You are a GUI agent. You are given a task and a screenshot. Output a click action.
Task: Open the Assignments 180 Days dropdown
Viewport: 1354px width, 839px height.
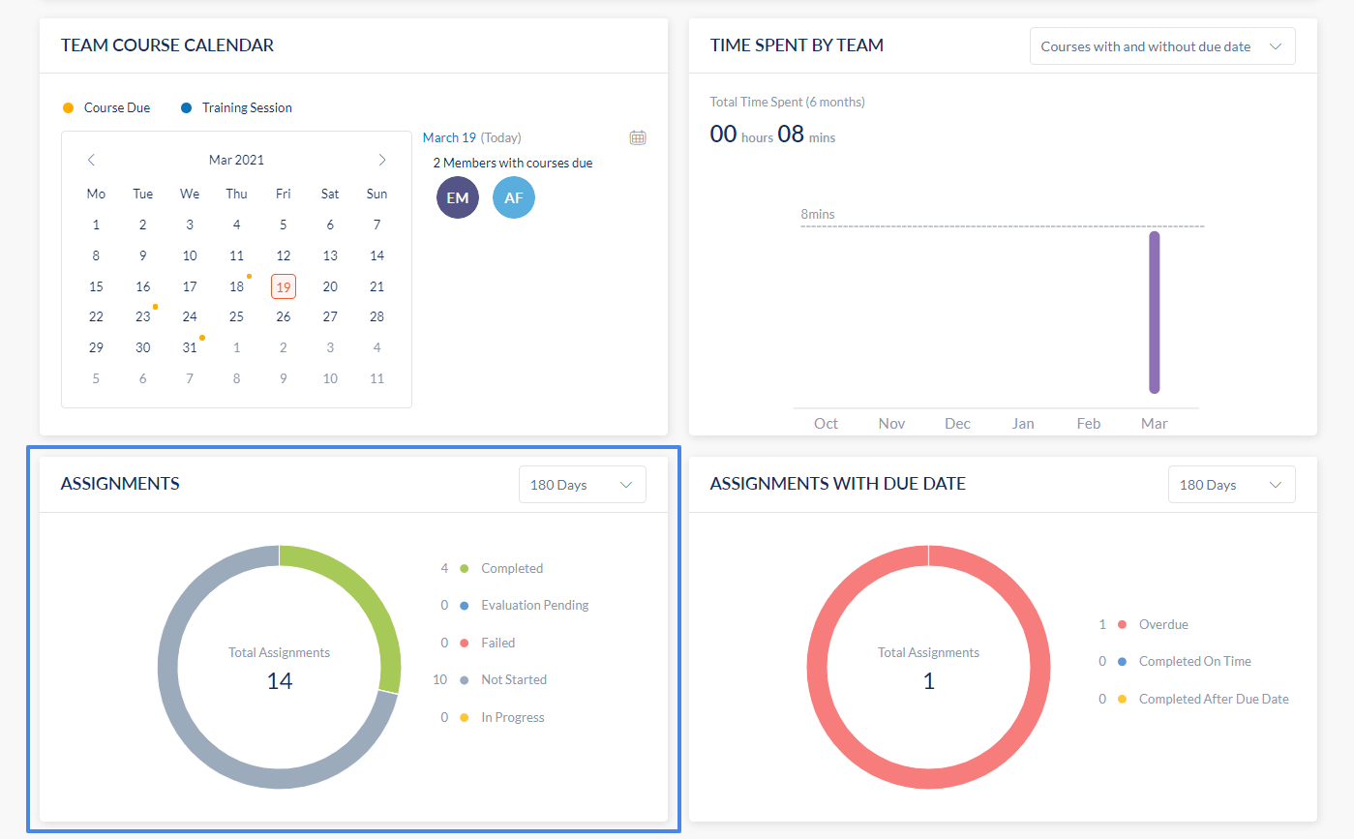(583, 485)
